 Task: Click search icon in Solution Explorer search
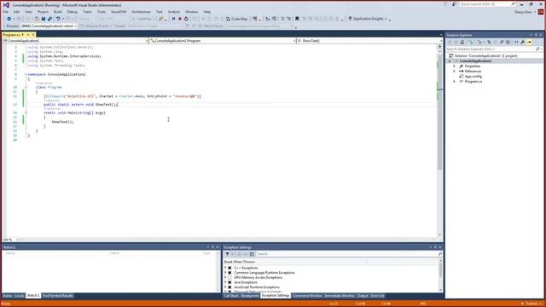[x=537, y=49]
